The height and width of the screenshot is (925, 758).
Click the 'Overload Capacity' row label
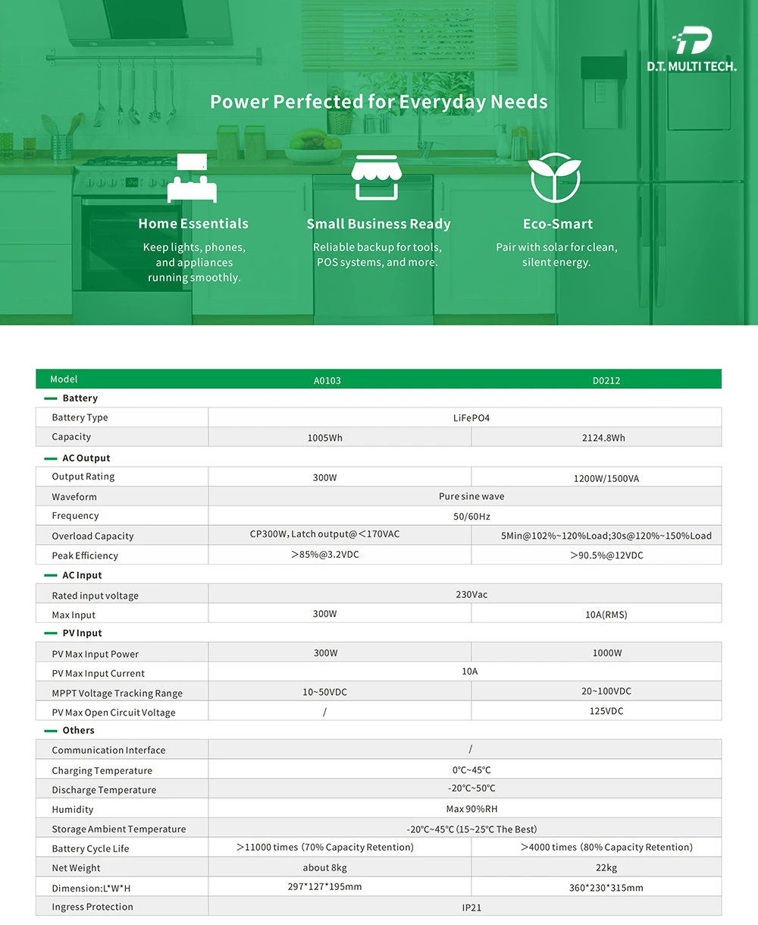(x=92, y=536)
